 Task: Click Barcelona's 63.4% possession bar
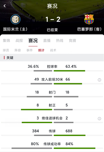pyautogui.click(x=69, y=71)
